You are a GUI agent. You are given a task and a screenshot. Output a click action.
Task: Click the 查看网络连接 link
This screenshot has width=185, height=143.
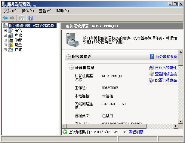(x=166, y=74)
